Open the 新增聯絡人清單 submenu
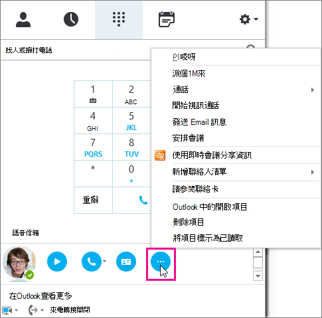The height and width of the screenshot is (318, 322). (236, 172)
